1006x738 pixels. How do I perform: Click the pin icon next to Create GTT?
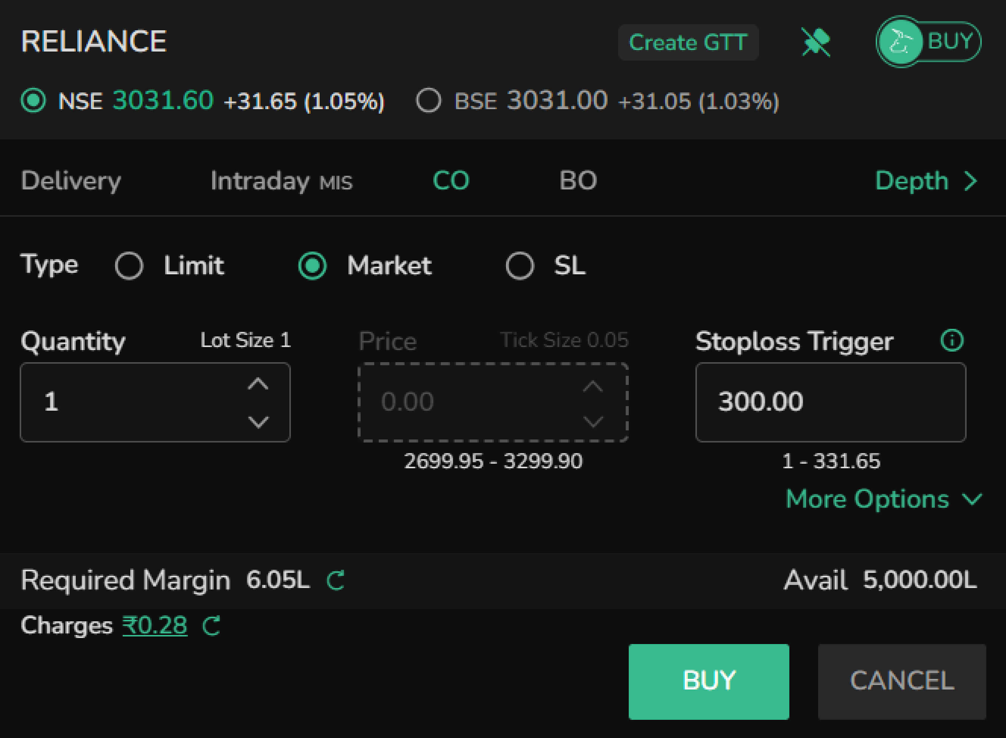point(816,42)
